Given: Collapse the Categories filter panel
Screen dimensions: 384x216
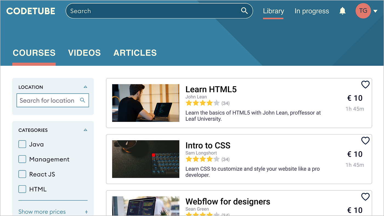Looking at the screenshot, I should tap(85, 130).
